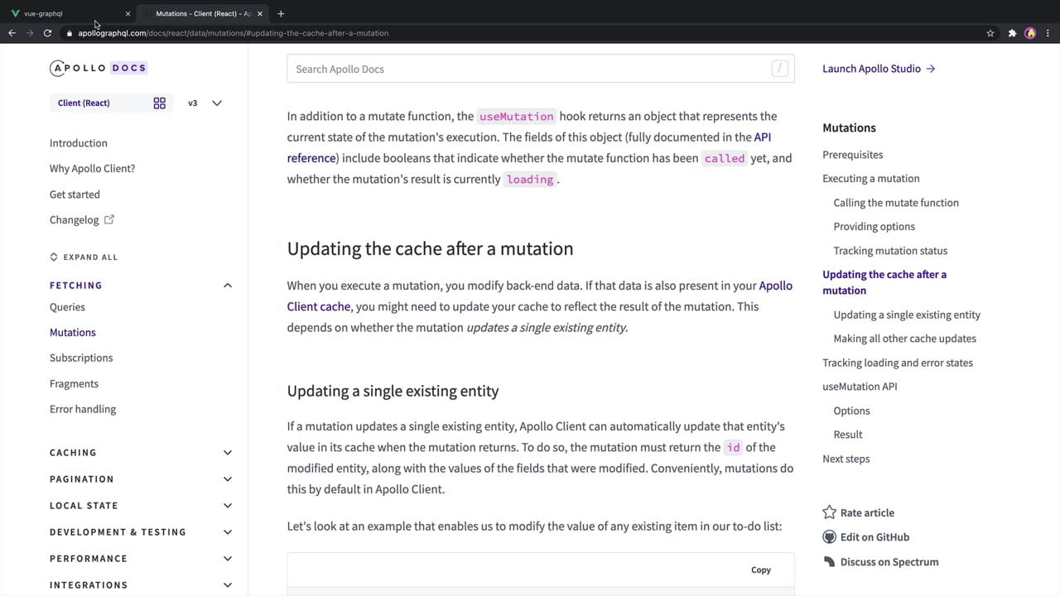Open the Fragments sidebar item
1060x596 pixels.
[x=74, y=383]
